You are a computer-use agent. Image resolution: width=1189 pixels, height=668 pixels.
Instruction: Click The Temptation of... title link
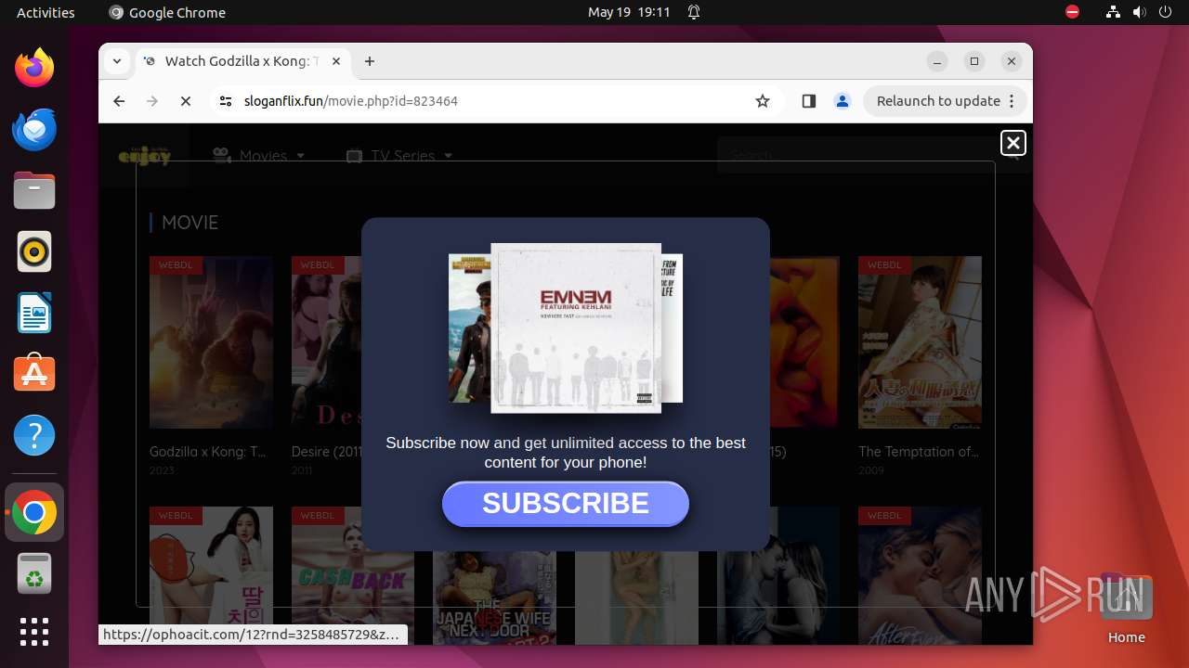click(x=919, y=452)
